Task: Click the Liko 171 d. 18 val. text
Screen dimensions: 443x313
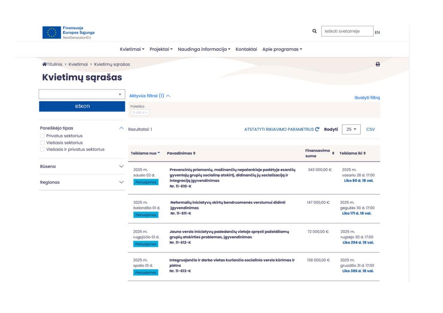Action: [357, 213]
